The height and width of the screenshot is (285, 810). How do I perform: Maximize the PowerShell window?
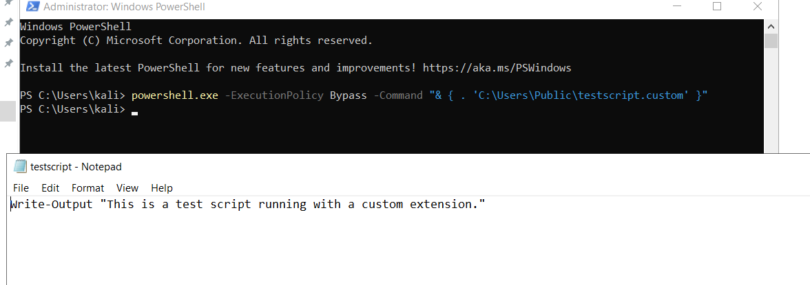[x=717, y=7]
